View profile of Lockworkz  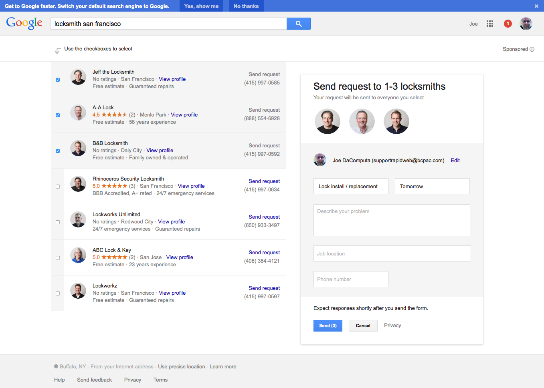[x=172, y=293]
